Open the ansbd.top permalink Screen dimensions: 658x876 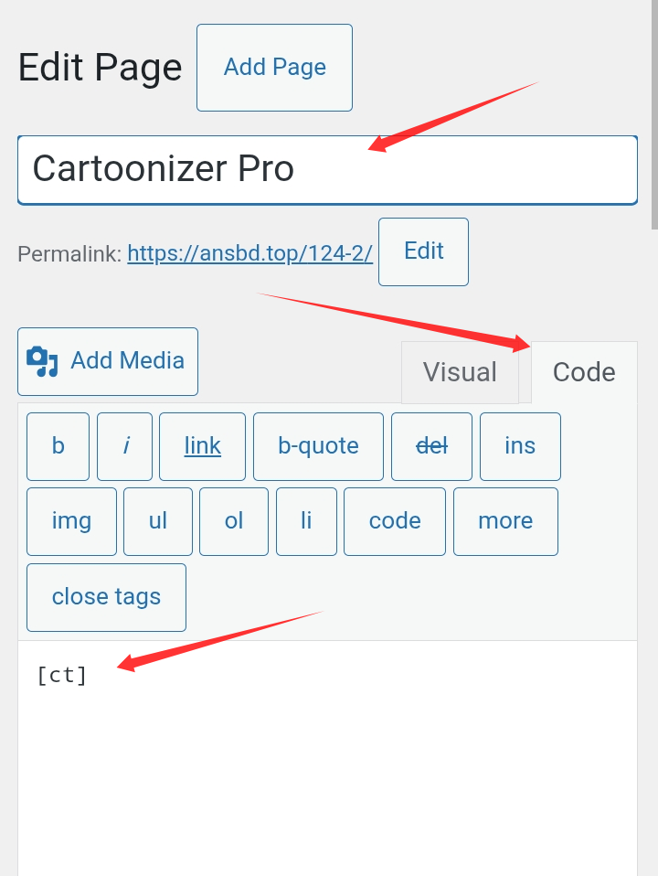pos(249,253)
